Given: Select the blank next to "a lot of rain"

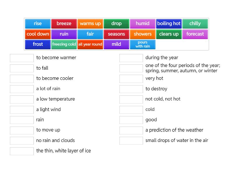Looking at the screenshot, I should [22, 89].
